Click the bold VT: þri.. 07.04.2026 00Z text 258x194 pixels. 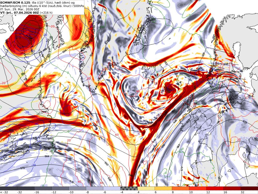pyautogui.click(x=20, y=12)
